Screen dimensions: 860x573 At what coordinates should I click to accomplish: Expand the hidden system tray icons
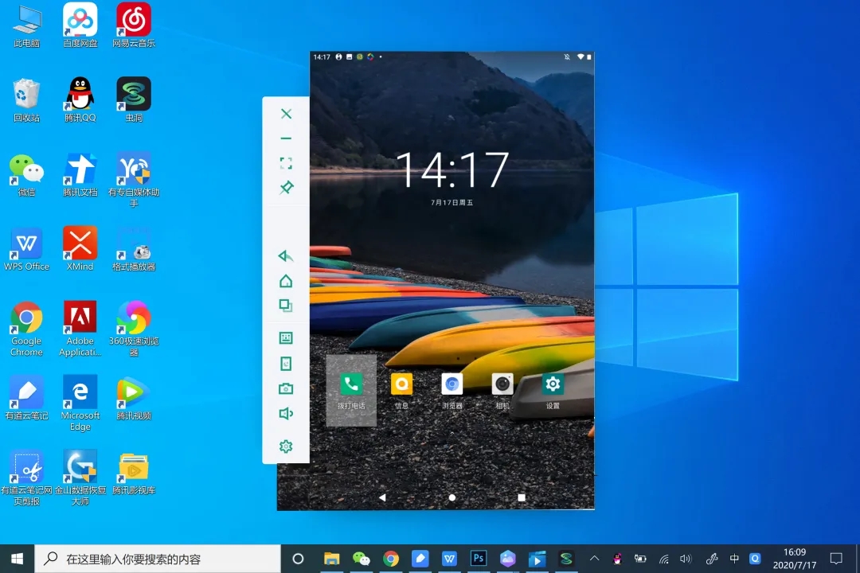click(x=594, y=559)
